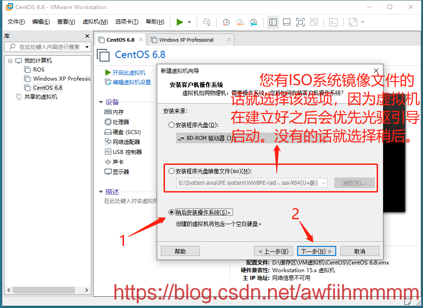423x308 pixels.
Task: Click 下一步(N) > to continue
Action: coord(316,251)
